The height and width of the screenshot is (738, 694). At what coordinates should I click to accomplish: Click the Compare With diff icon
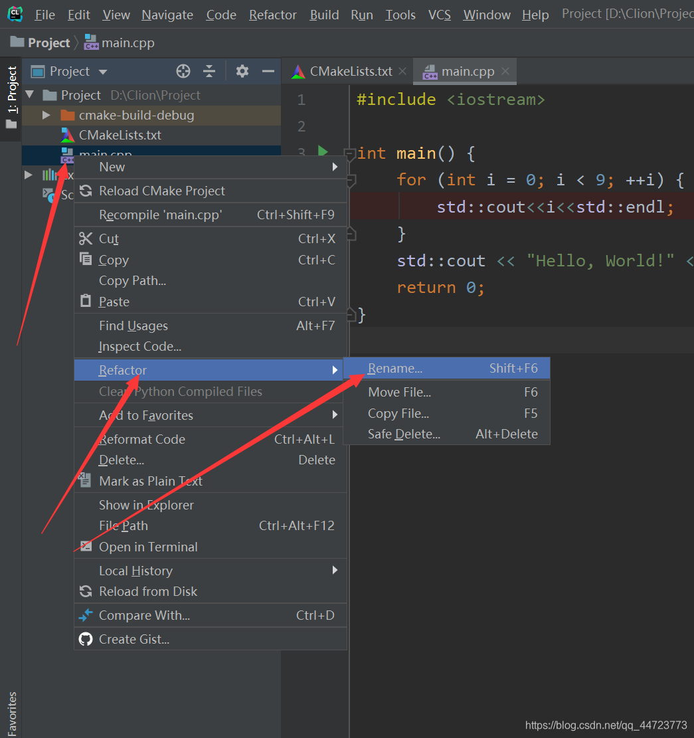coord(85,614)
